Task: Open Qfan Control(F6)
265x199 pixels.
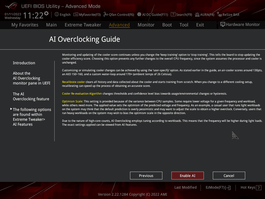Action: (x=119, y=15)
